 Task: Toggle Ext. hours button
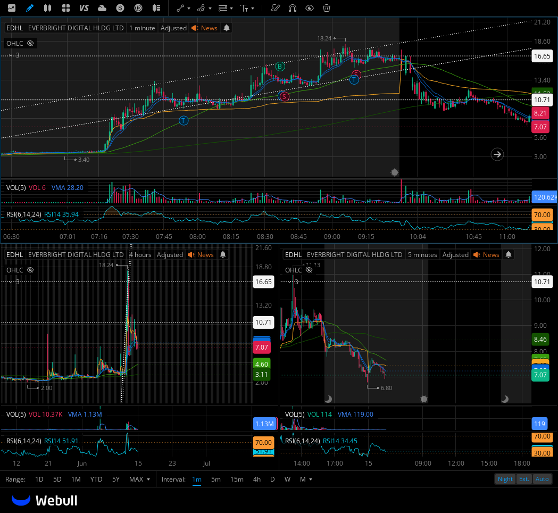pyautogui.click(x=524, y=479)
